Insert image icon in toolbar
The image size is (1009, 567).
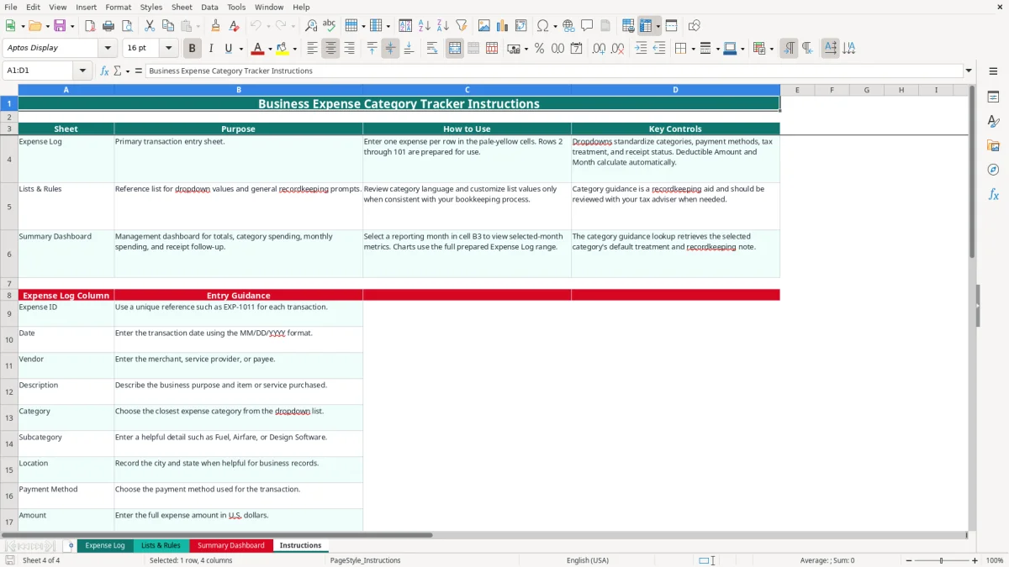[x=484, y=26]
